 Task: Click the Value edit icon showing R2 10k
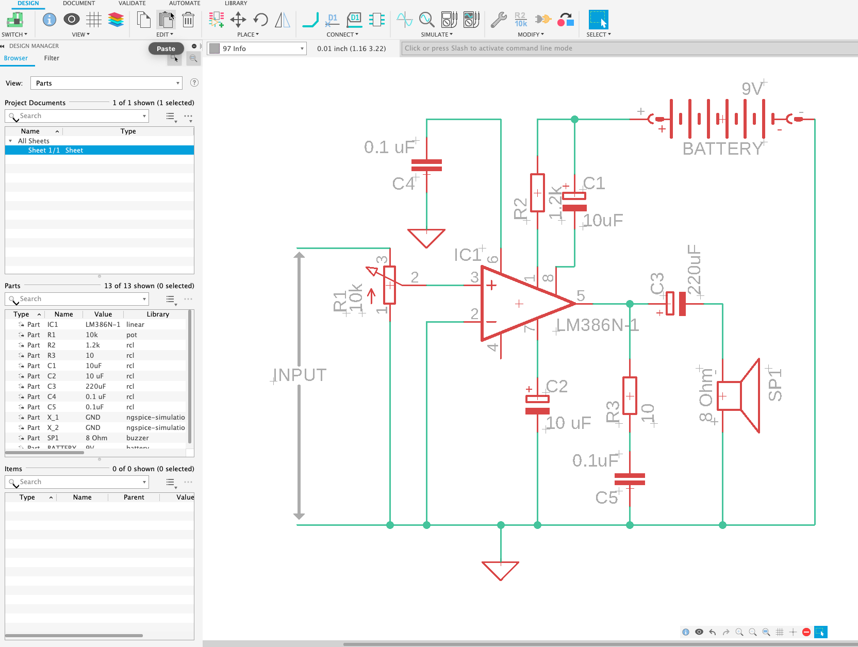click(521, 20)
